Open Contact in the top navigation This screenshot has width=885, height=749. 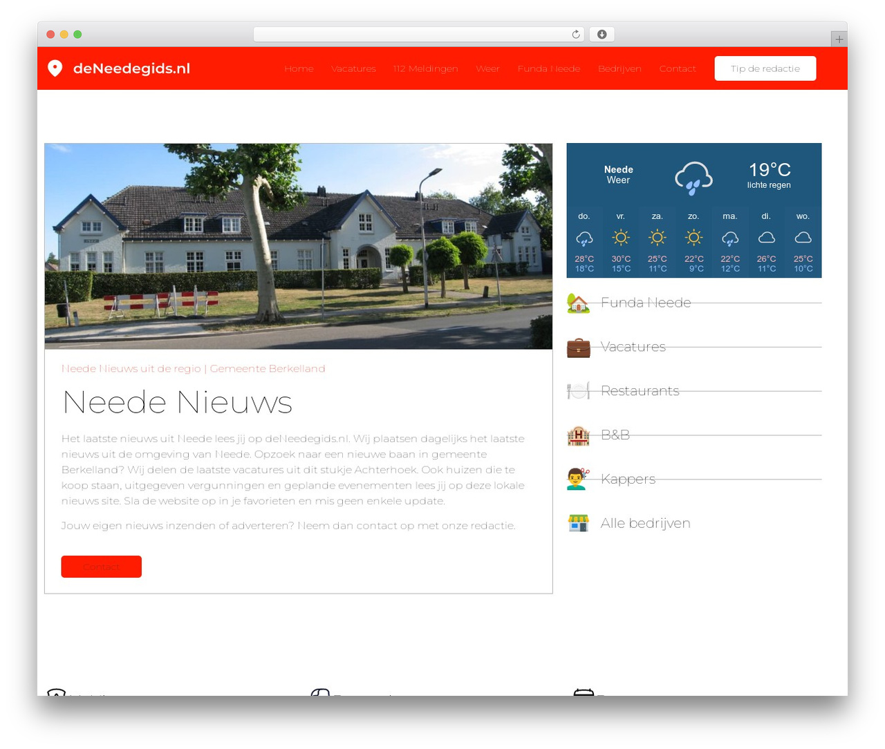678,68
